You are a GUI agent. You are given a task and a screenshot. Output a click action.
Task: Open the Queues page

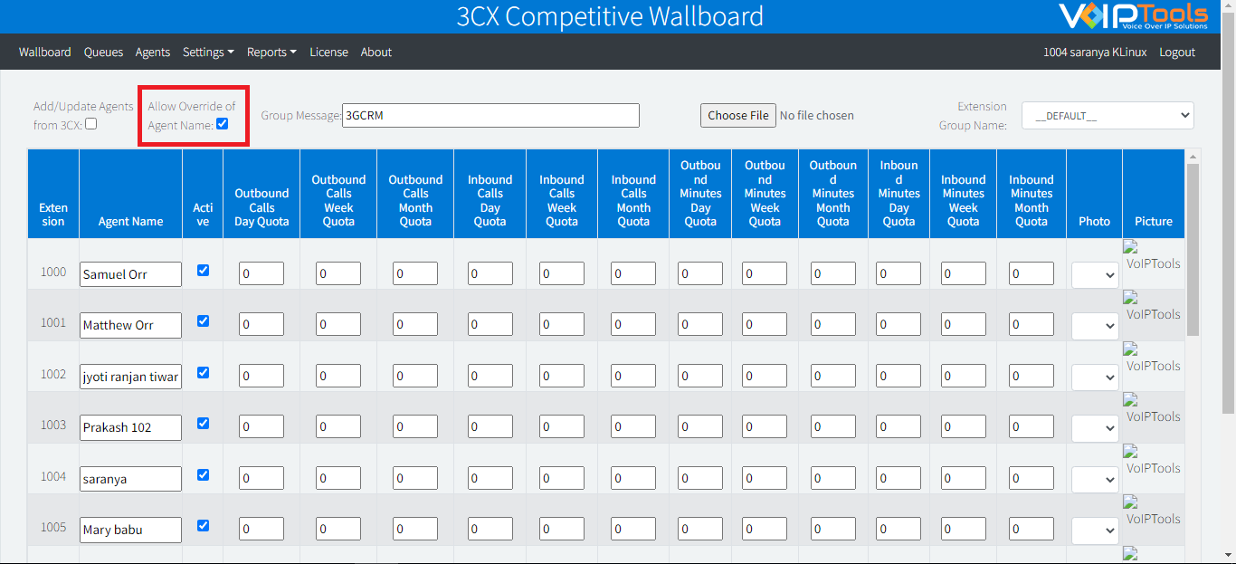[x=103, y=53]
